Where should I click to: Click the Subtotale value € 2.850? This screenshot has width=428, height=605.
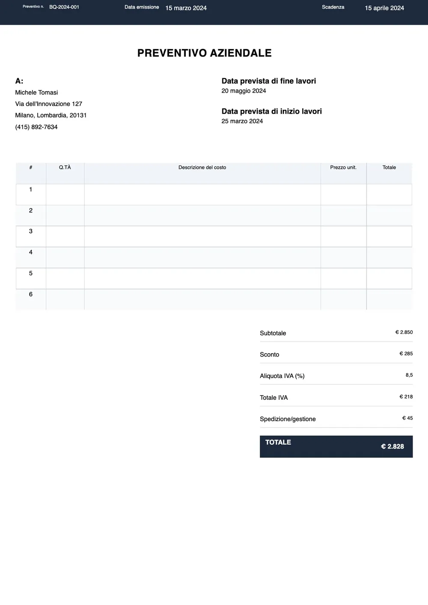[x=404, y=332]
